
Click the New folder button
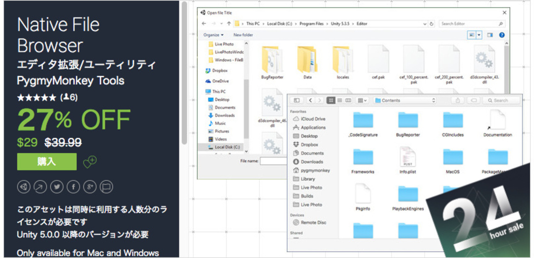coord(243,35)
